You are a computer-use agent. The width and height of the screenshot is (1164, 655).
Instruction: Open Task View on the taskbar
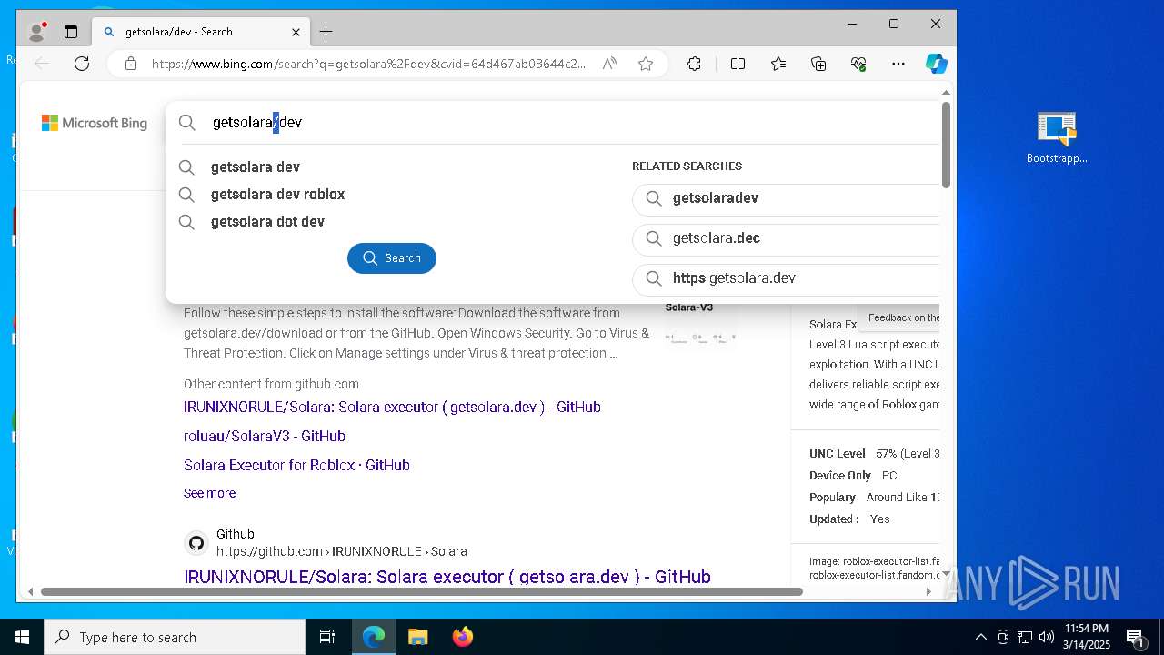[x=327, y=637]
